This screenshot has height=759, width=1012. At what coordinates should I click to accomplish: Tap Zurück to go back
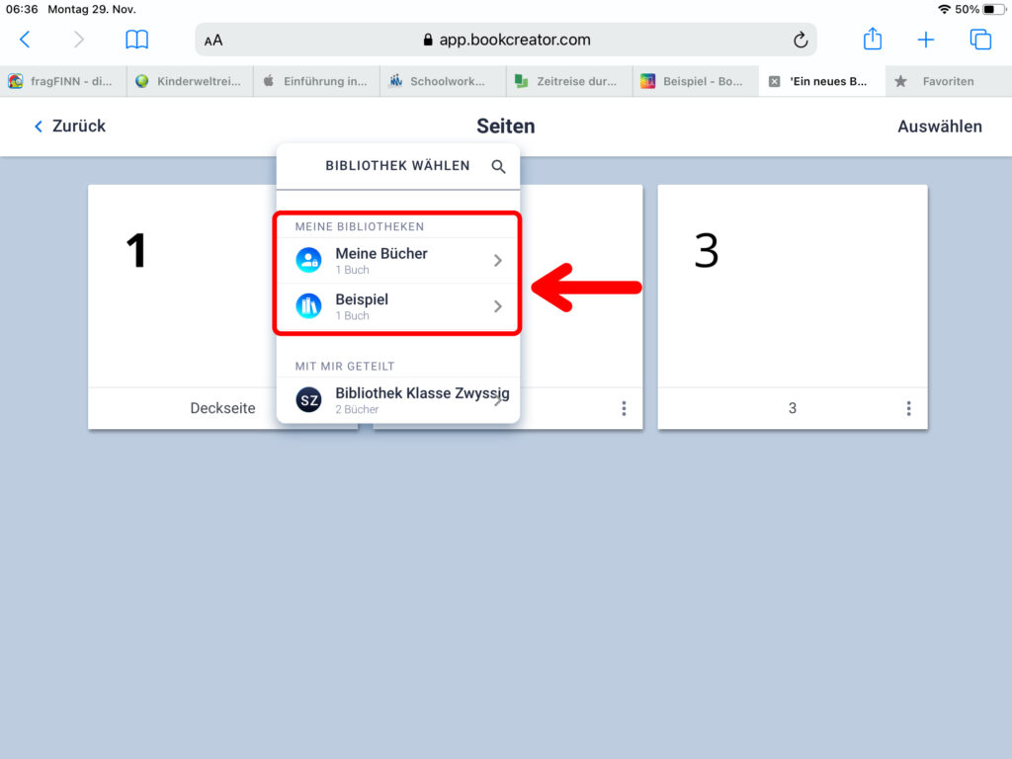[69, 126]
